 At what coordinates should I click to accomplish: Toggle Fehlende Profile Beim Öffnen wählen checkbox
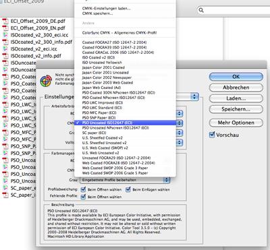(83, 197)
